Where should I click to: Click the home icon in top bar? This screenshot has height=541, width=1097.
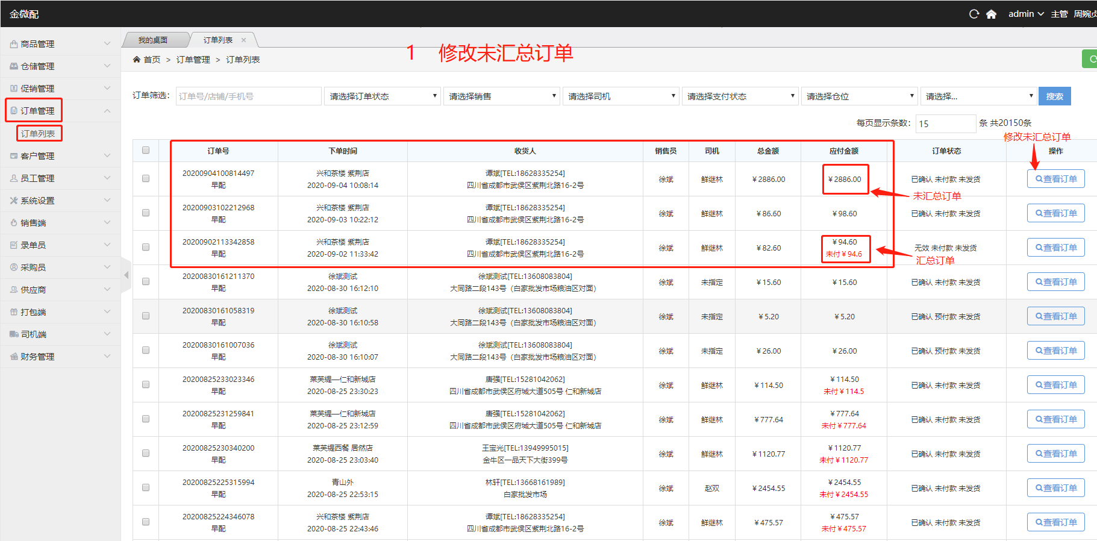coord(991,14)
